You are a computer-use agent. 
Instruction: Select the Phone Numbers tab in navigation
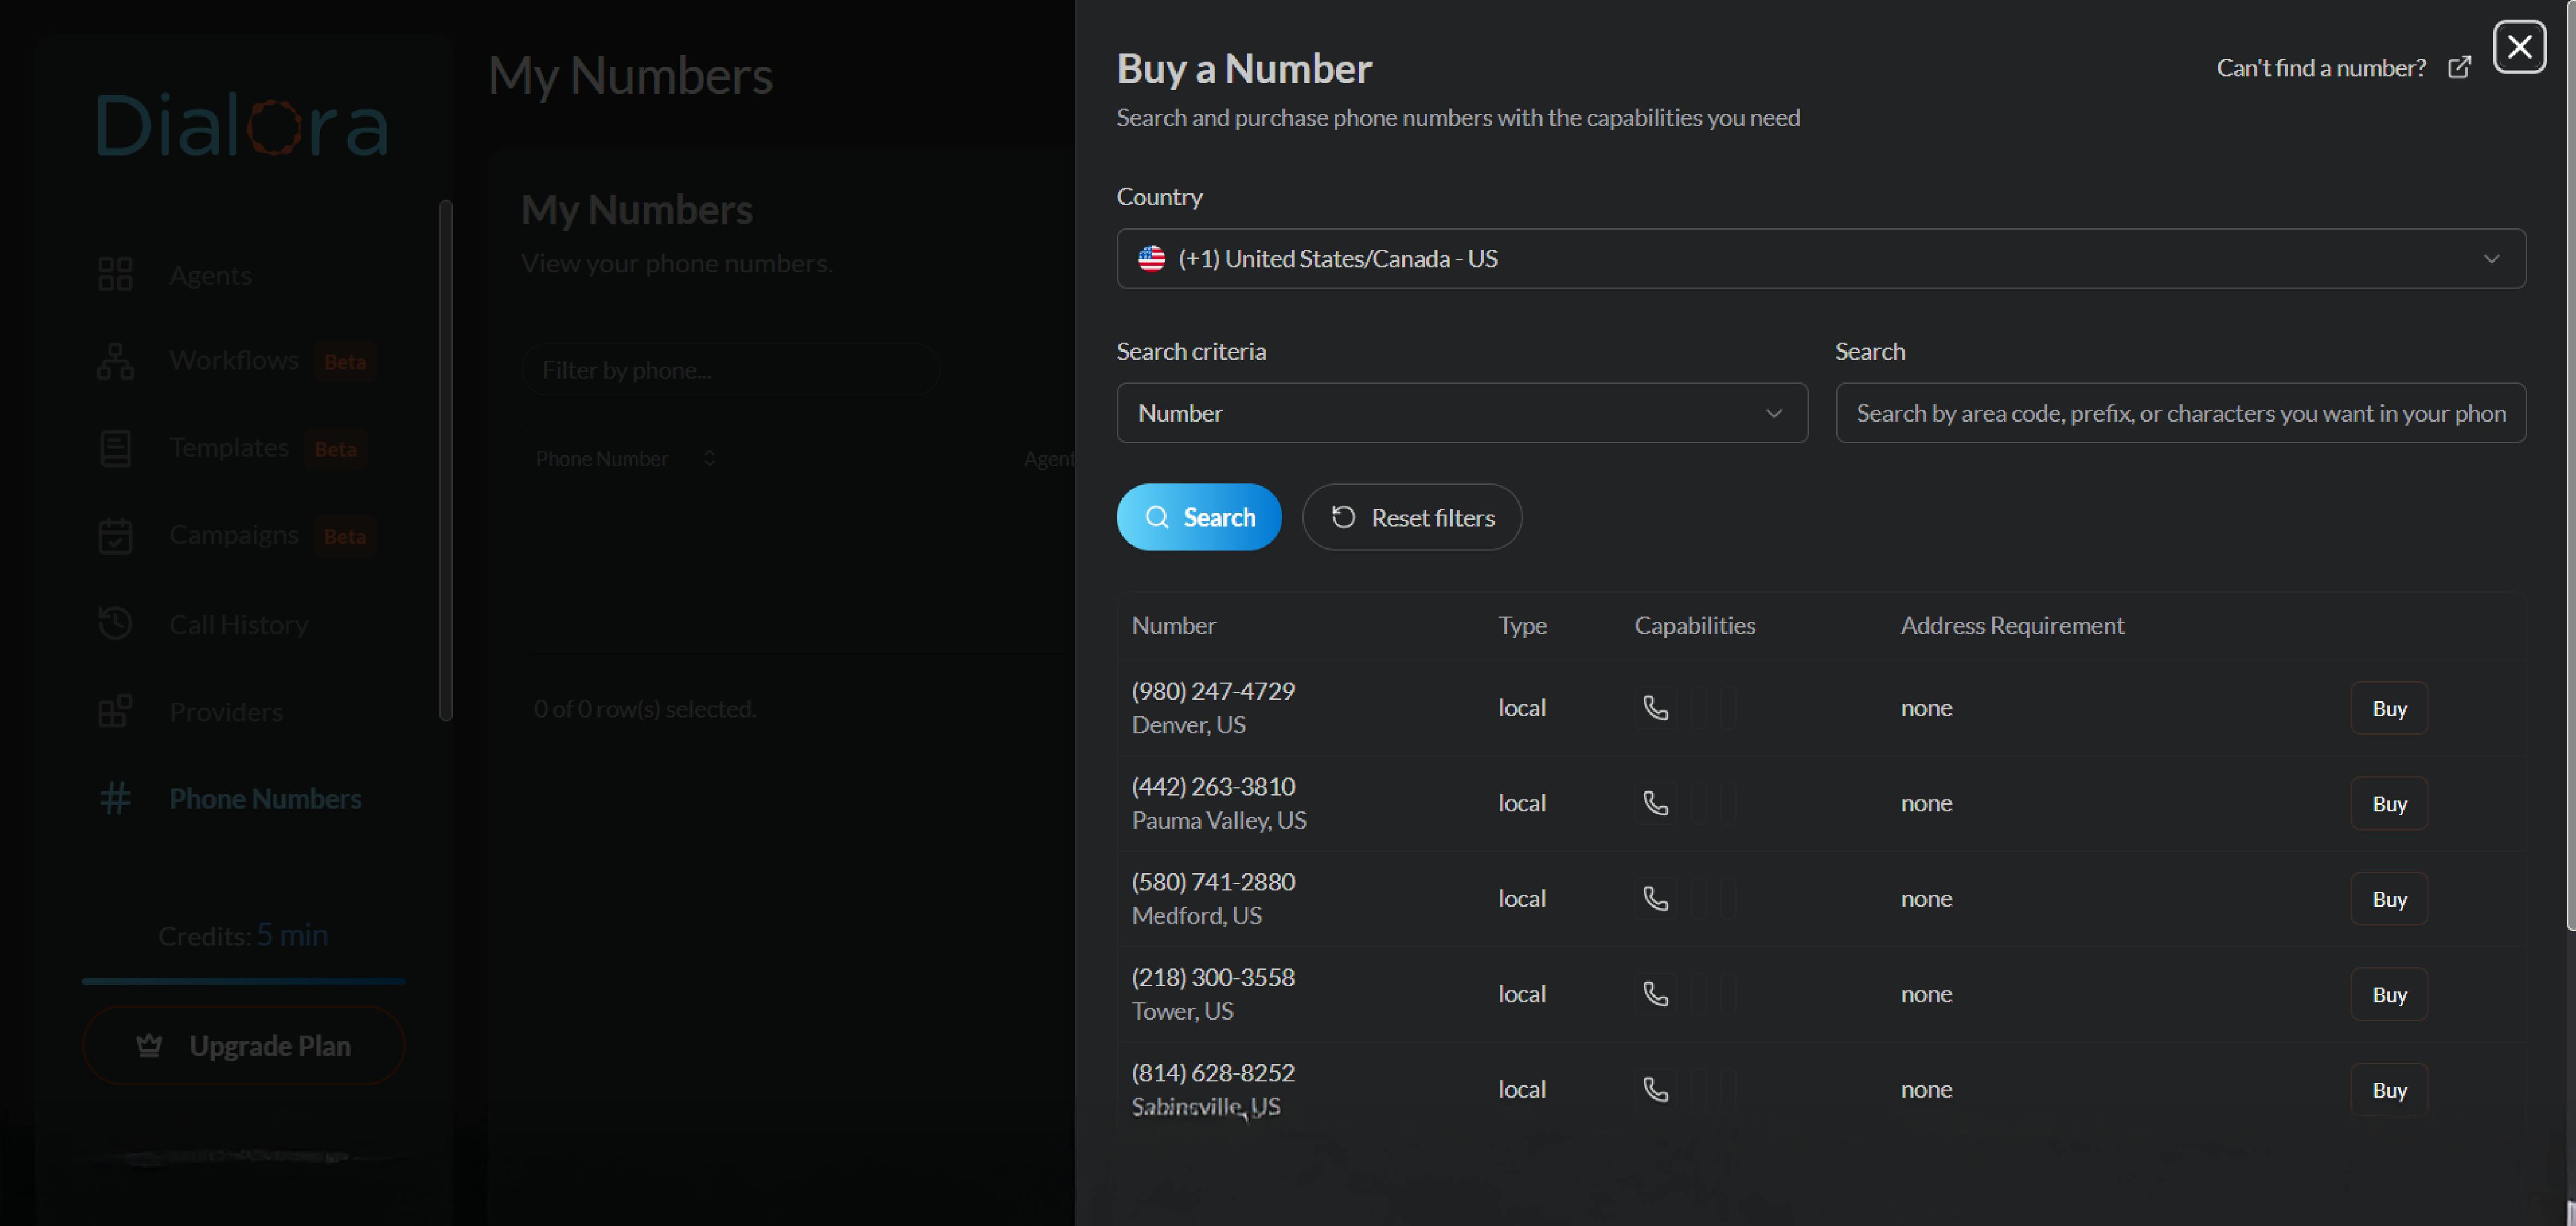[x=265, y=798]
